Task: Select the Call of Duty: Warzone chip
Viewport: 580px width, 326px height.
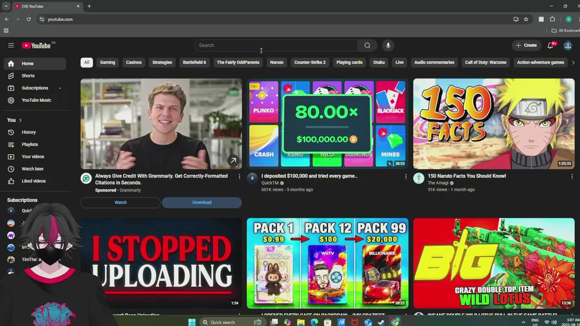Action: click(x=485, y=62)
